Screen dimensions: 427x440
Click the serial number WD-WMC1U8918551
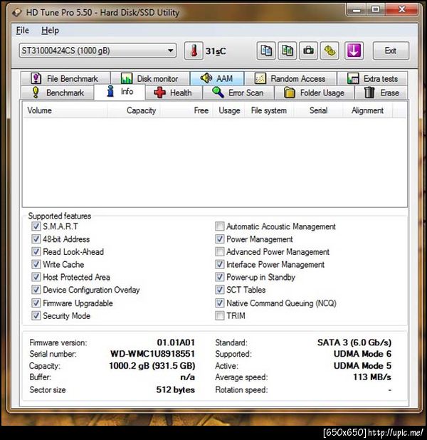pyautogui.click(x=152, y=354)
